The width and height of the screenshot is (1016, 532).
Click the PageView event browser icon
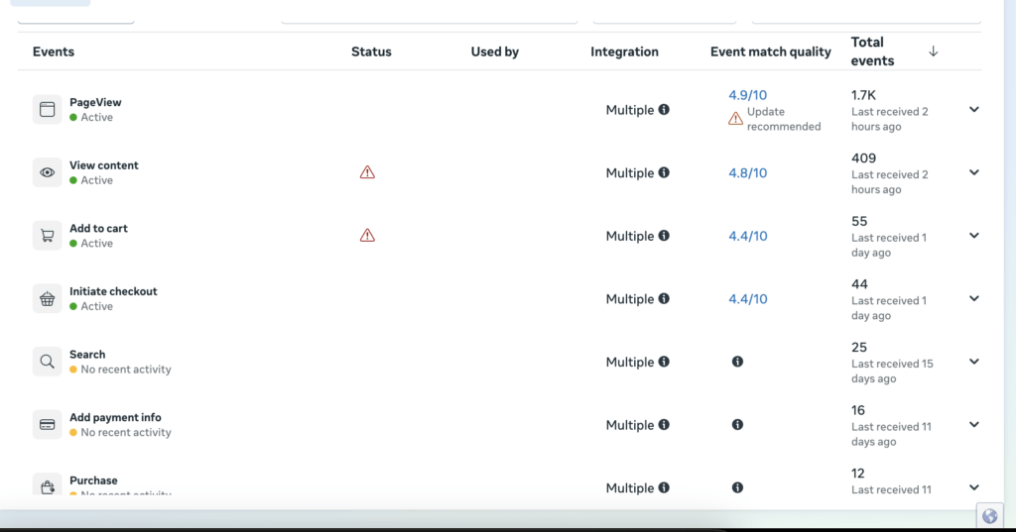point(48,109)
